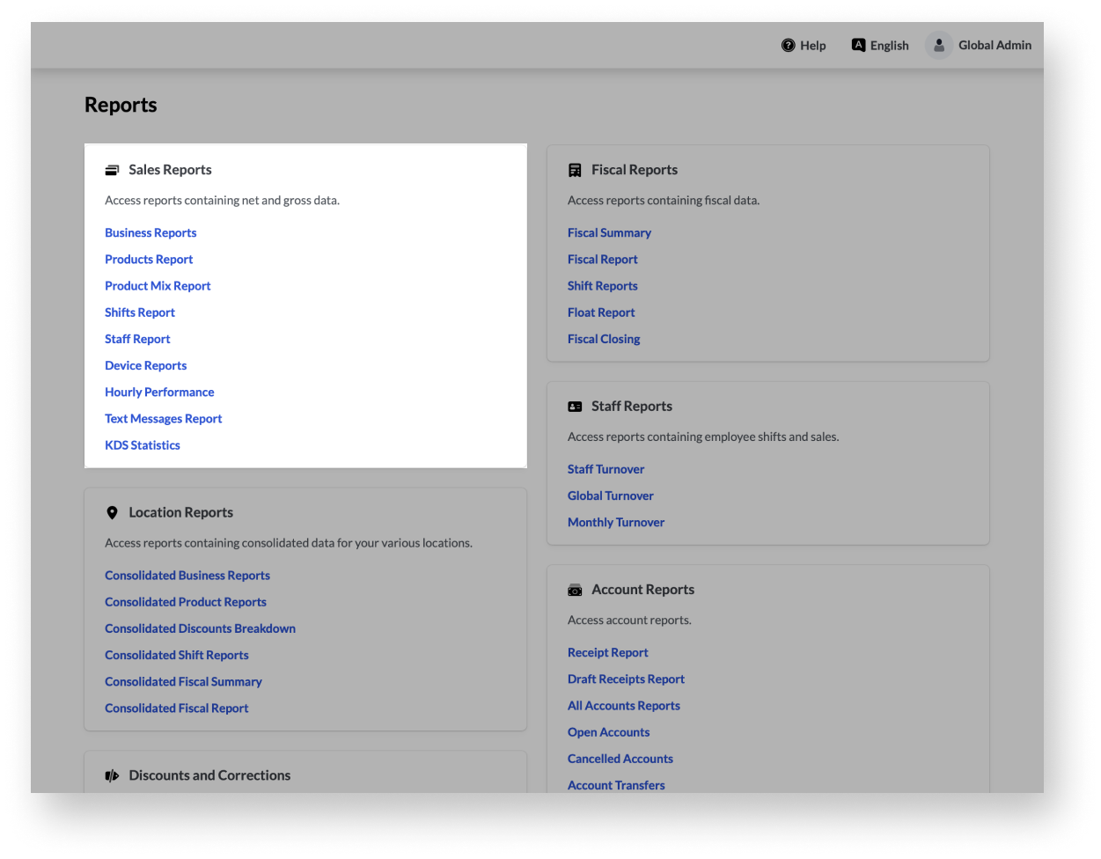1101x859 pixels.
Task: View Global Turnover report
Action: point(611,496)
